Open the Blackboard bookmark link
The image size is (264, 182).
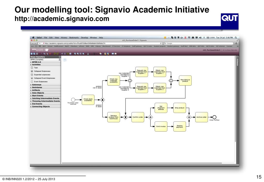(x=106, y=46)
